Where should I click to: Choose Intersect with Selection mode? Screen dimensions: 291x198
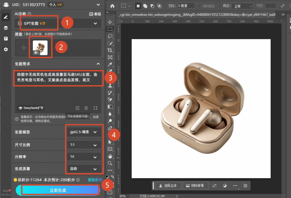pyautogui.click(x=159, y=6)
